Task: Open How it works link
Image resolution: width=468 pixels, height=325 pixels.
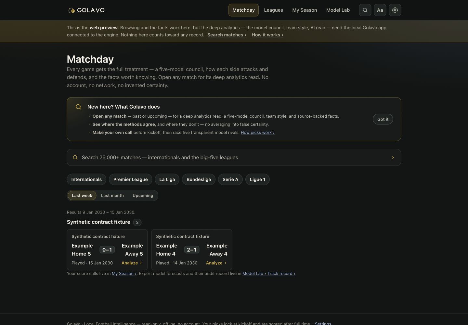Action: [x=267, y=35]
